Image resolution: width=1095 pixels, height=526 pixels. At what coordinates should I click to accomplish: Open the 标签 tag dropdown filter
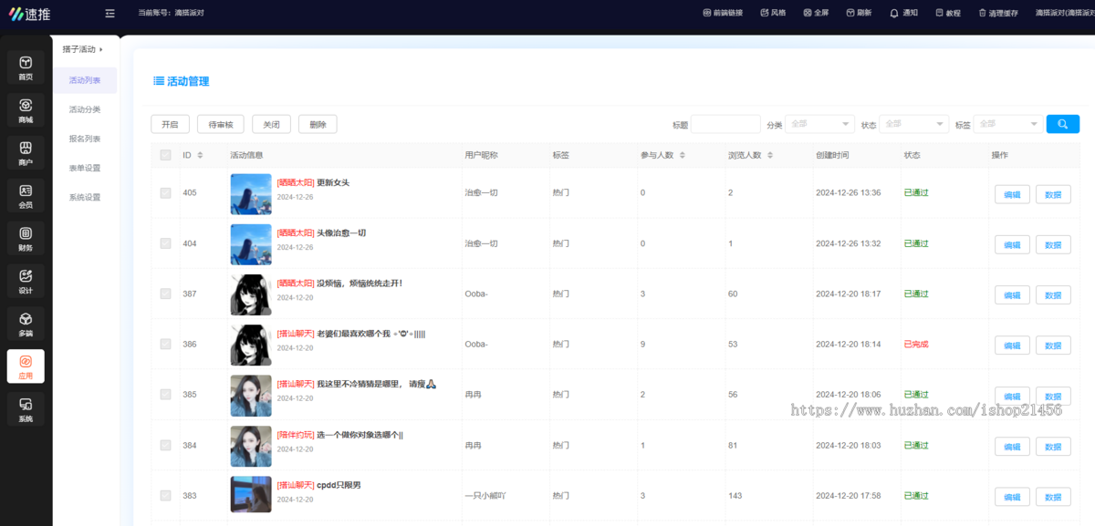1008,124
